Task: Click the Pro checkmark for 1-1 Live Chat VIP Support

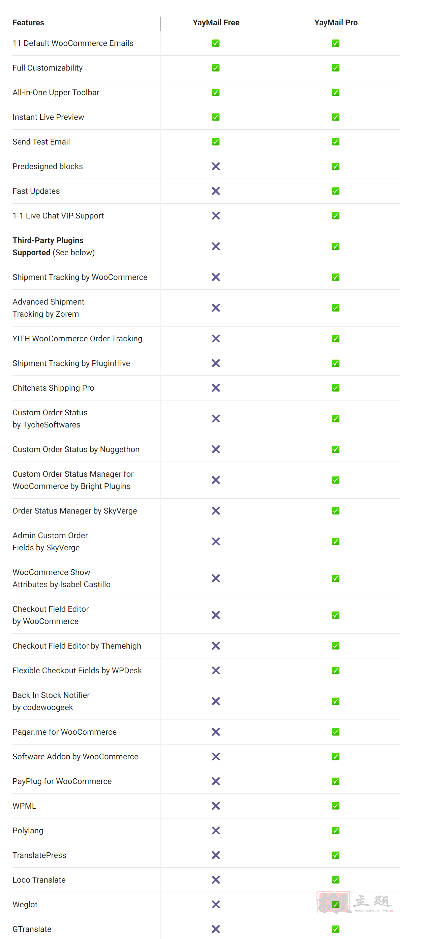Action: point(336,216)
